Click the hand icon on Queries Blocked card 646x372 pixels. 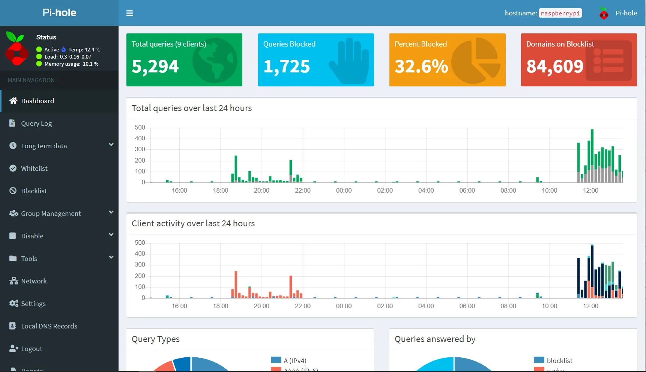coord(349,60)
